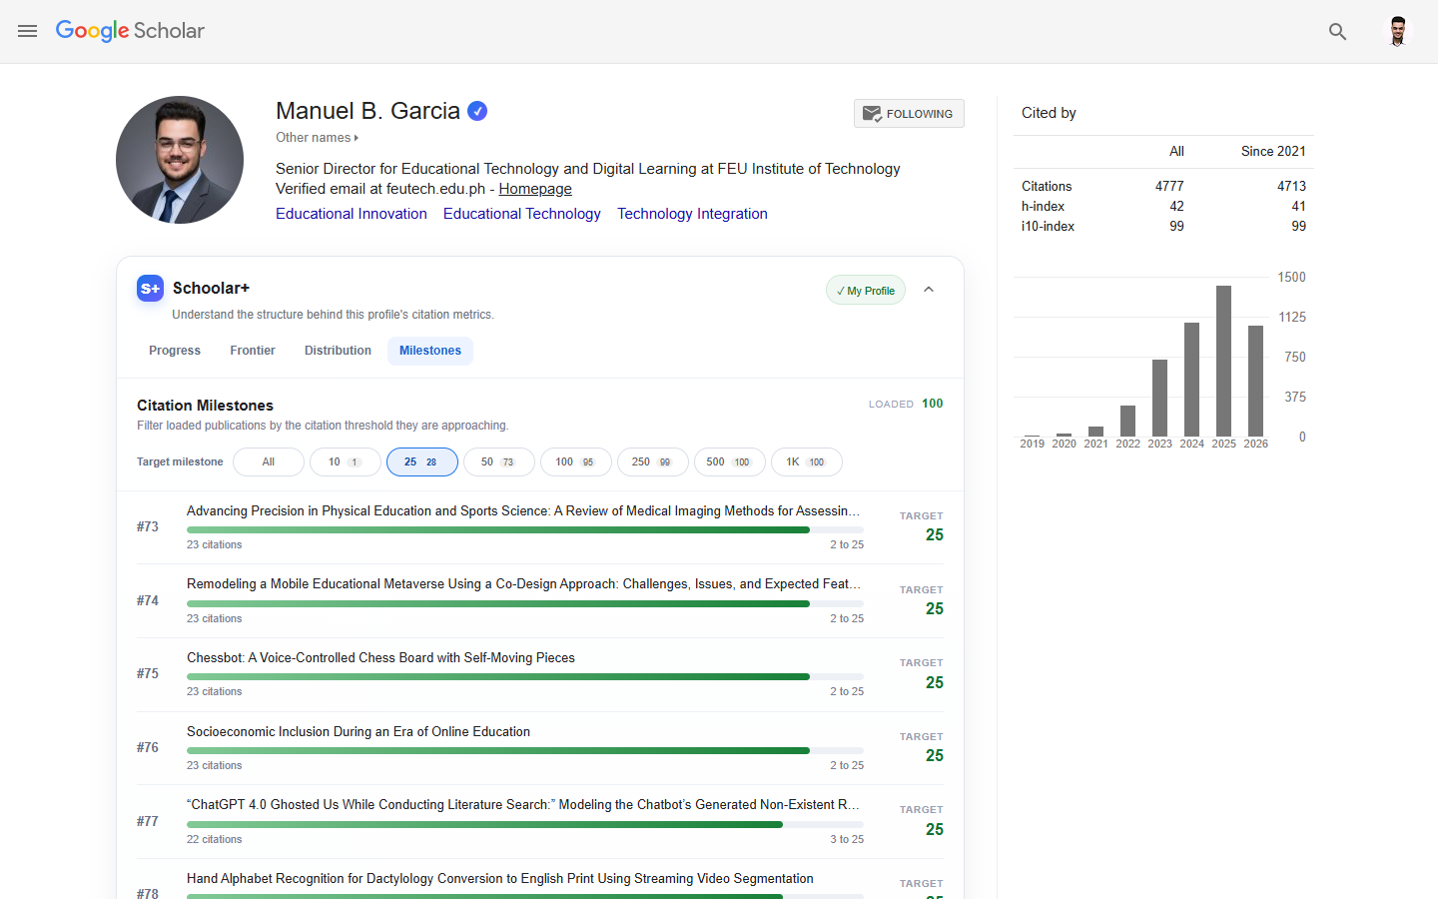The height and width of the screenshot is (899, 1438).
Task: Expand Other names
Action: 317,138
